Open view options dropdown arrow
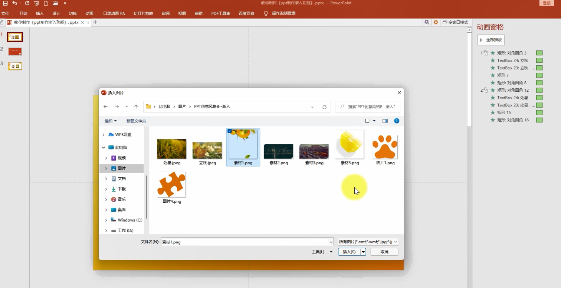Viewport: 561px width, 288px height. [x=374, y=121]
